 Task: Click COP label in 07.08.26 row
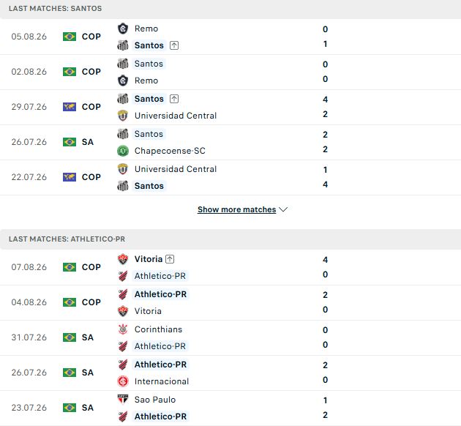(91, 267)
